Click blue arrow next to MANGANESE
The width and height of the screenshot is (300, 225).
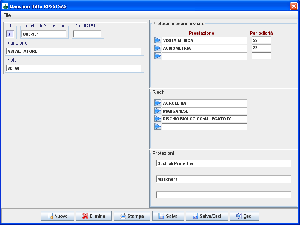tap(157, 111)
